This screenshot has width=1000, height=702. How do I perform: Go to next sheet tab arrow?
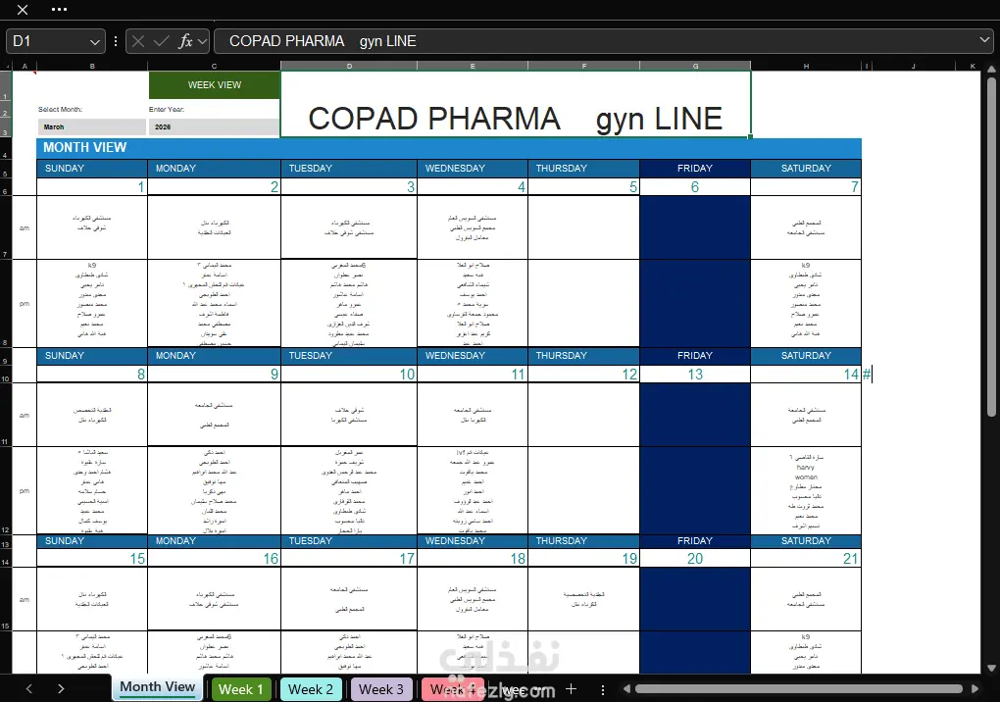click(61, 688)
